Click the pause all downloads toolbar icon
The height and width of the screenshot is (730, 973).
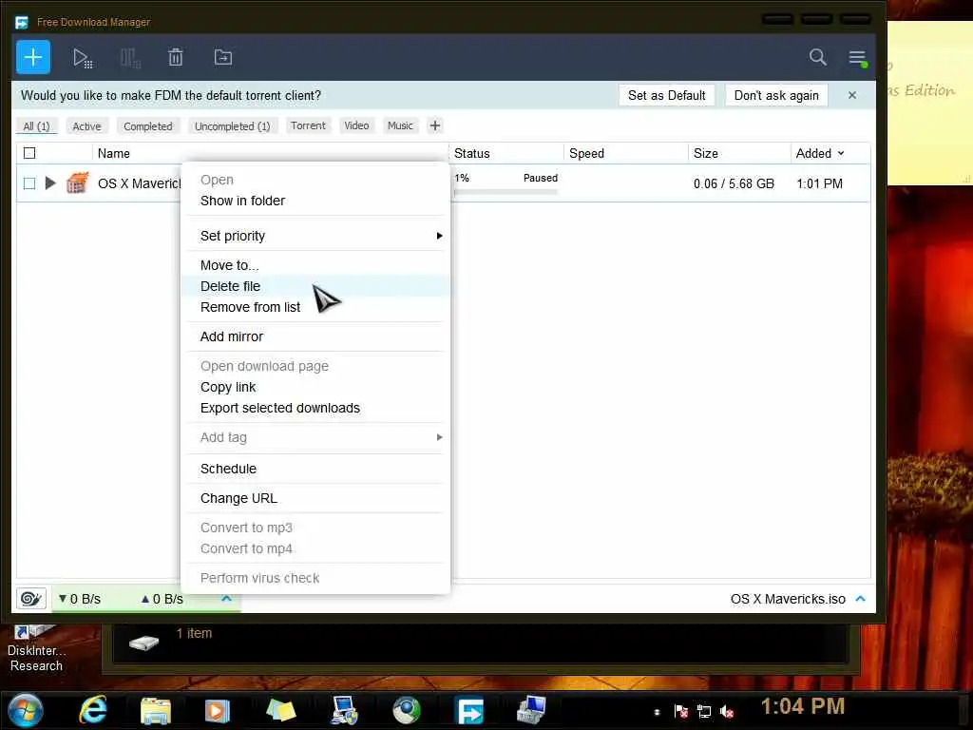(x=129, y=58)
